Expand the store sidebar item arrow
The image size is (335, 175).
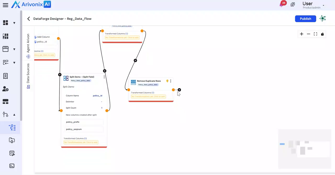coord(14,49)
